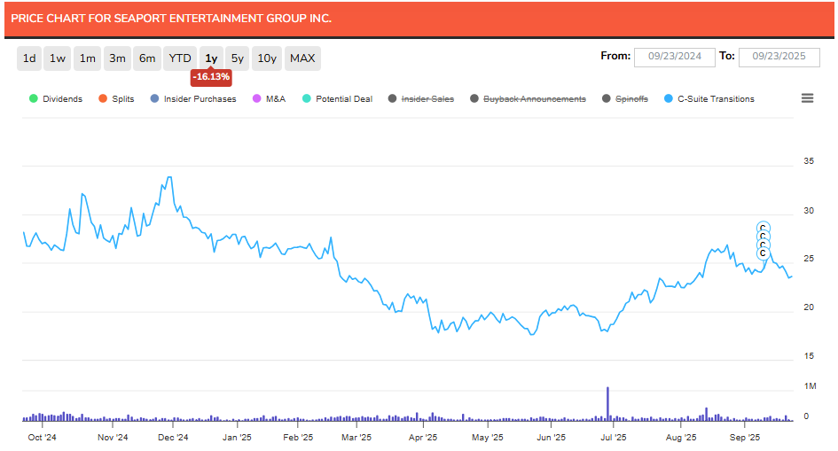Choose the YTD time range
Image resolution: width=838 pixels, height=451 pixels.
coord(180,58)
